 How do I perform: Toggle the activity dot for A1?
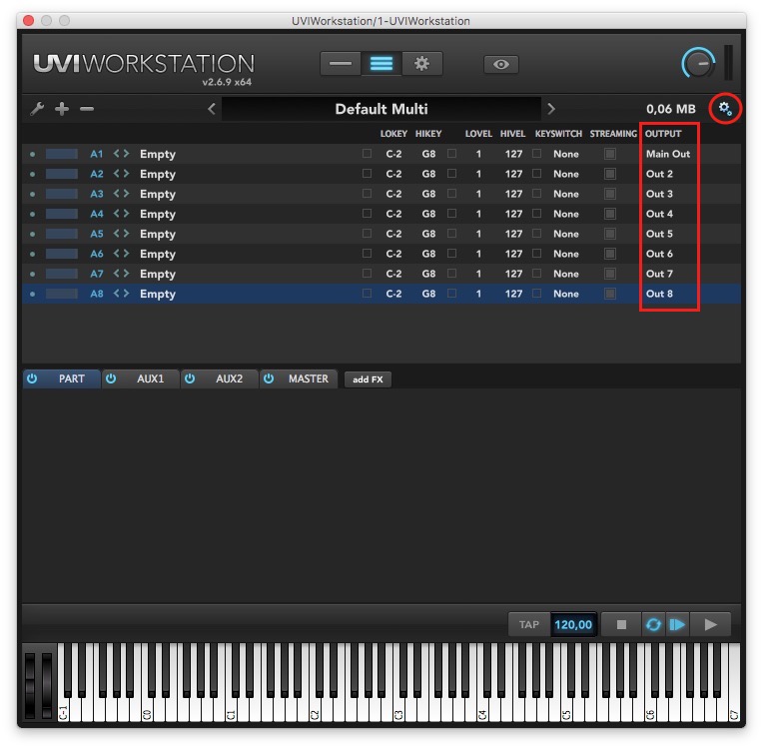(32, 154)
